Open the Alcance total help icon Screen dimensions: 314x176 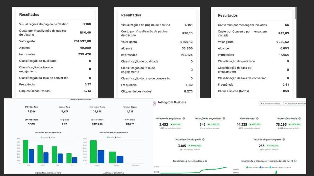coord(257,118)
